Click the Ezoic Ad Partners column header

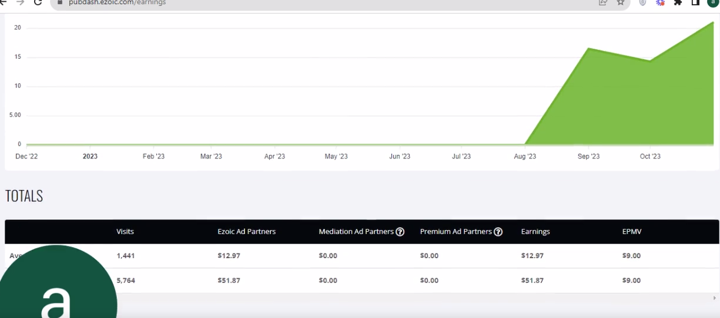pyautogui.click(x=246, y=232)
